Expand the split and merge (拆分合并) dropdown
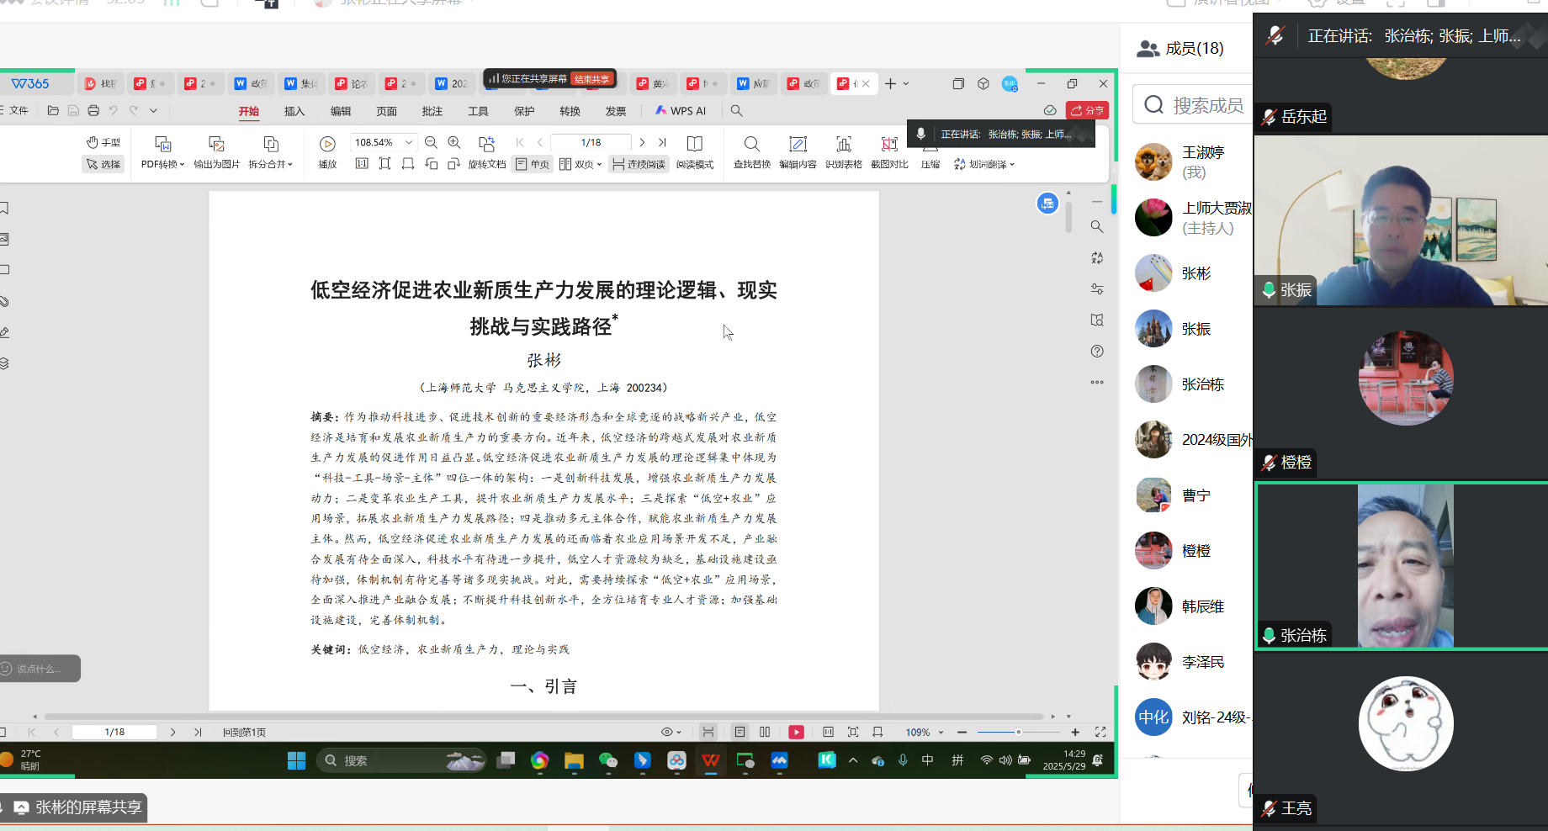 click(270, 164)
